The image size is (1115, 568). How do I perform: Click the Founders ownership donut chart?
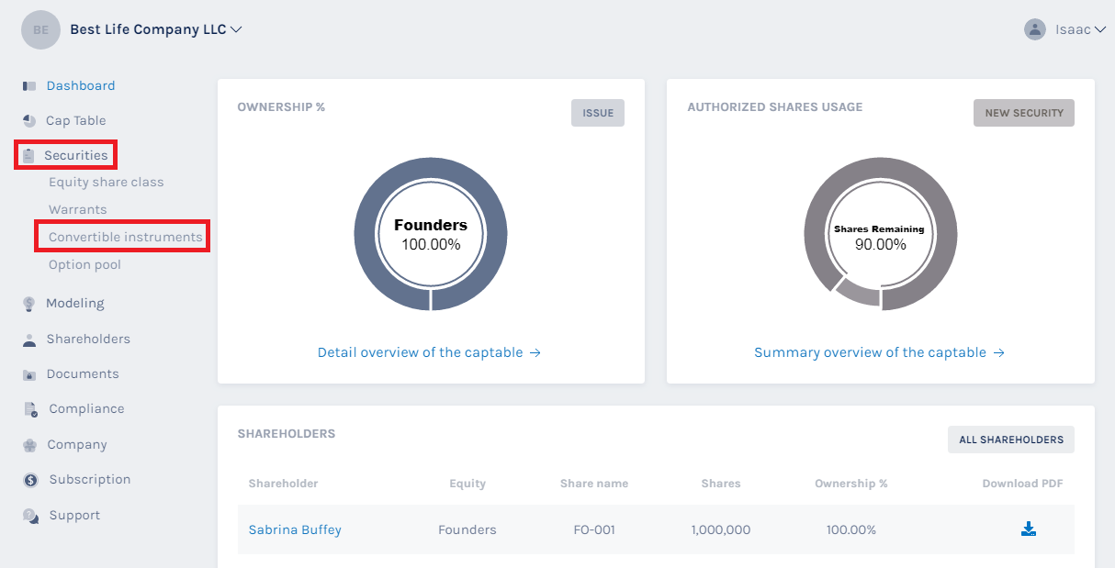(x=431, y=234)
